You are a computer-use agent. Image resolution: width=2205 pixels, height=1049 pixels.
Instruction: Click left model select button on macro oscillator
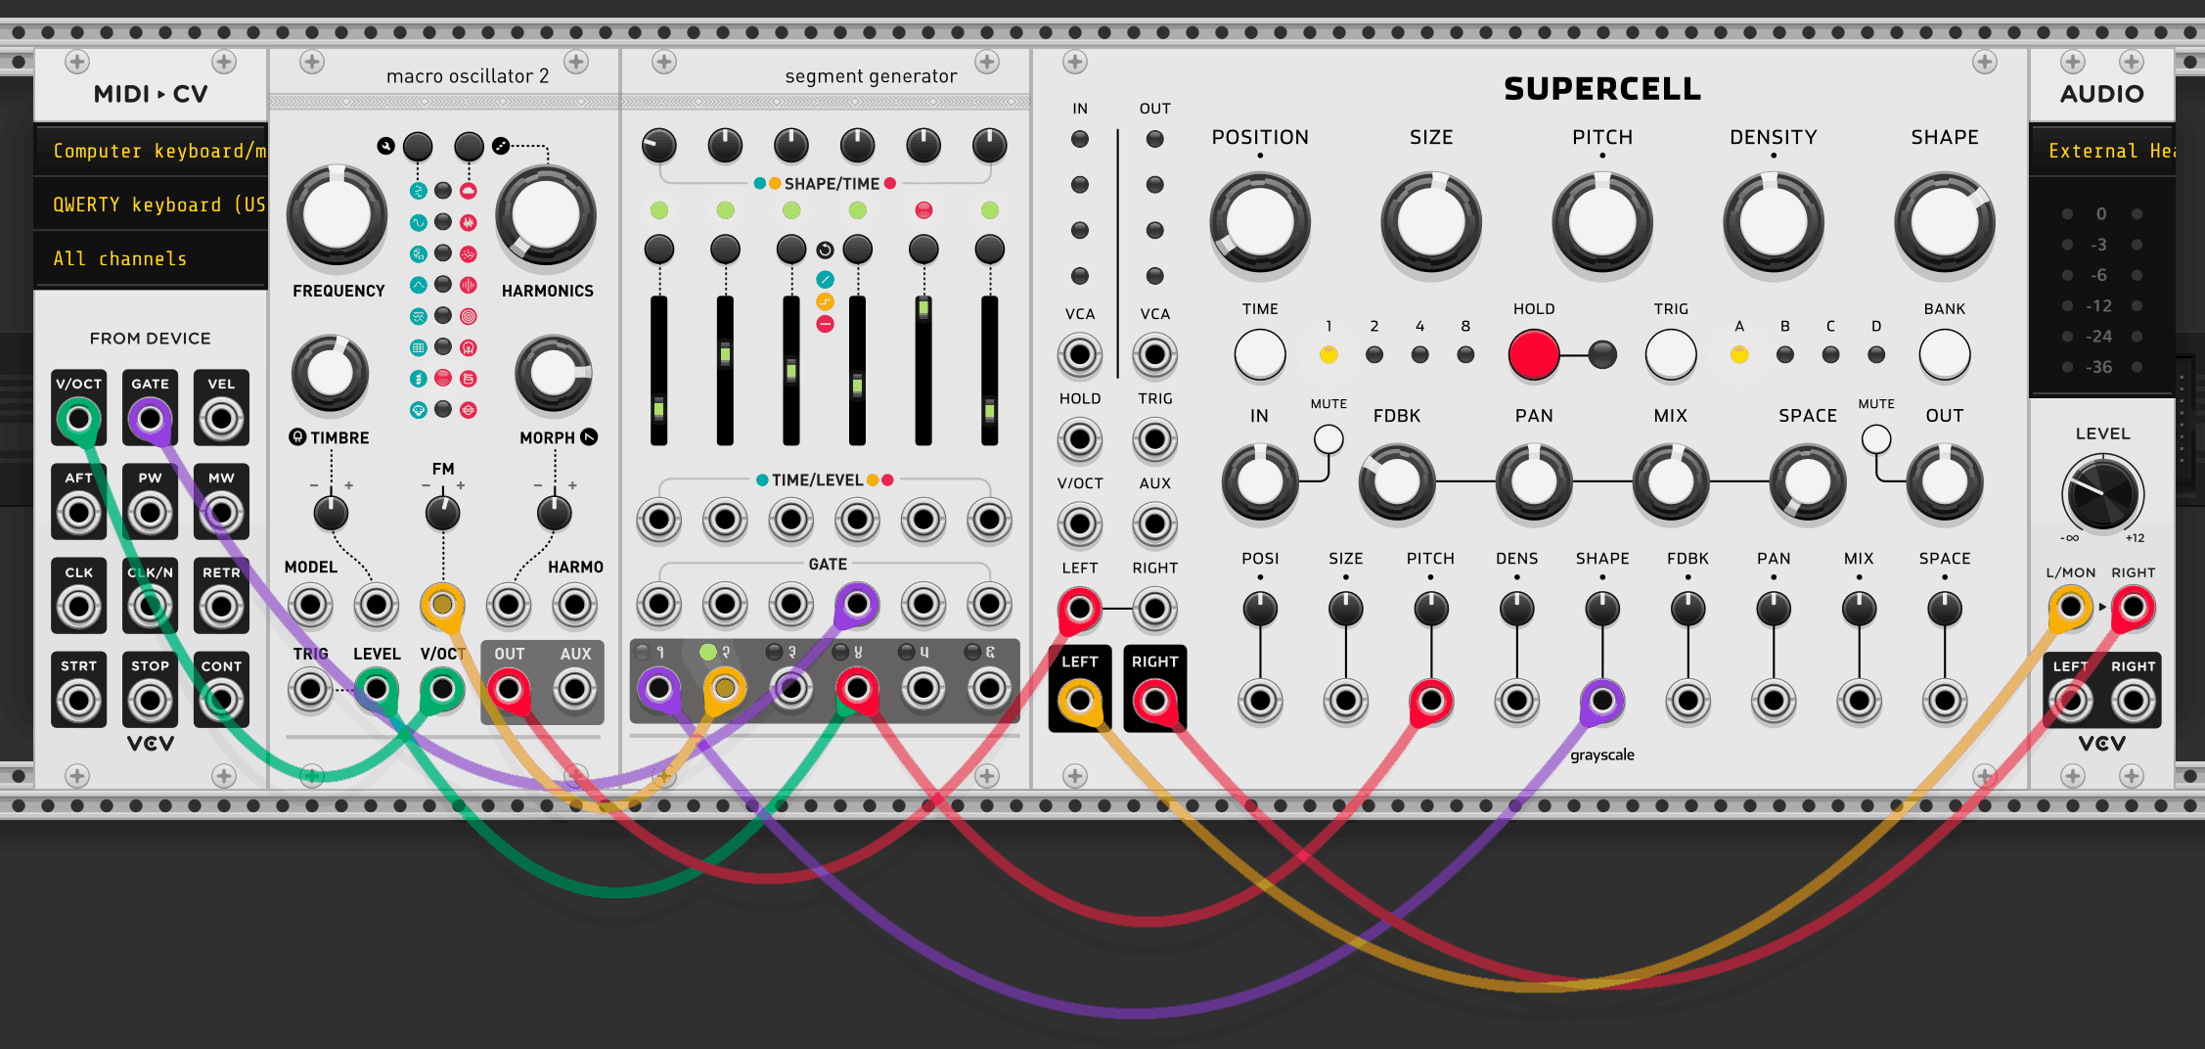point(418,147)
